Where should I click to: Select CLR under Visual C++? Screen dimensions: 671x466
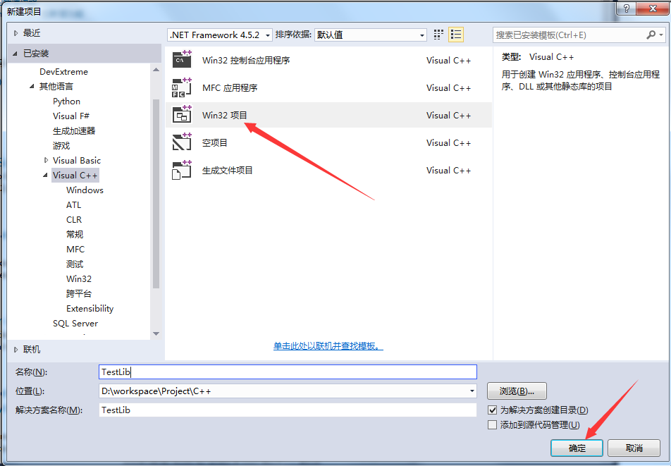click(73, 219)
